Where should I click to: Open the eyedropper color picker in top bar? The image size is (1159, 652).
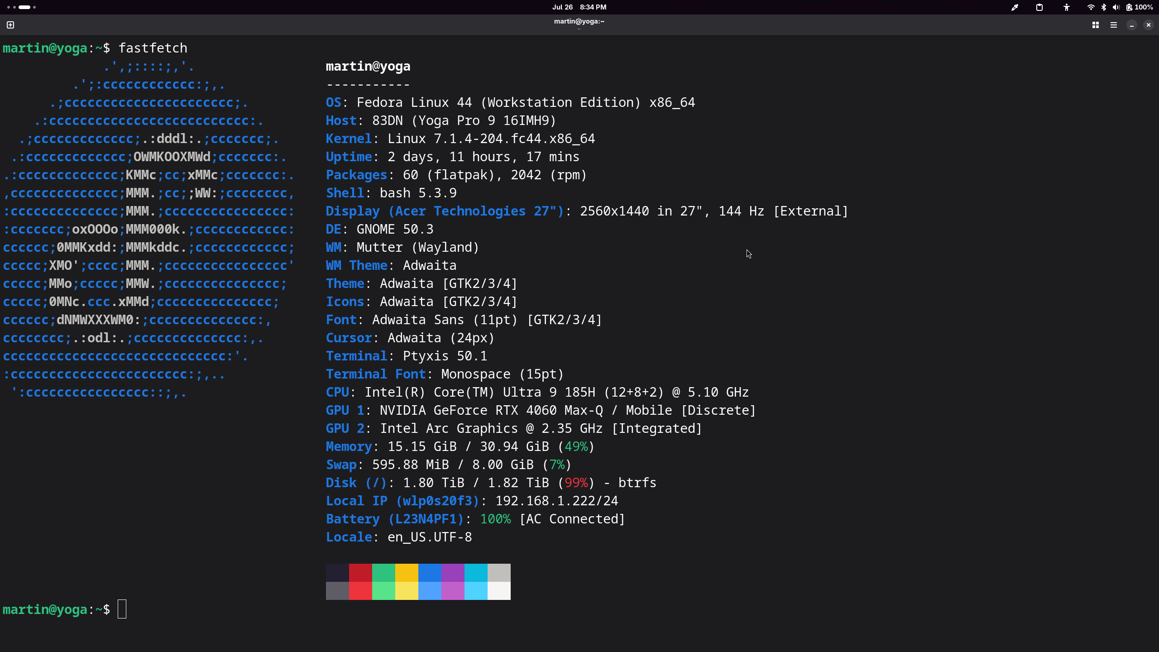(1015, 7)
